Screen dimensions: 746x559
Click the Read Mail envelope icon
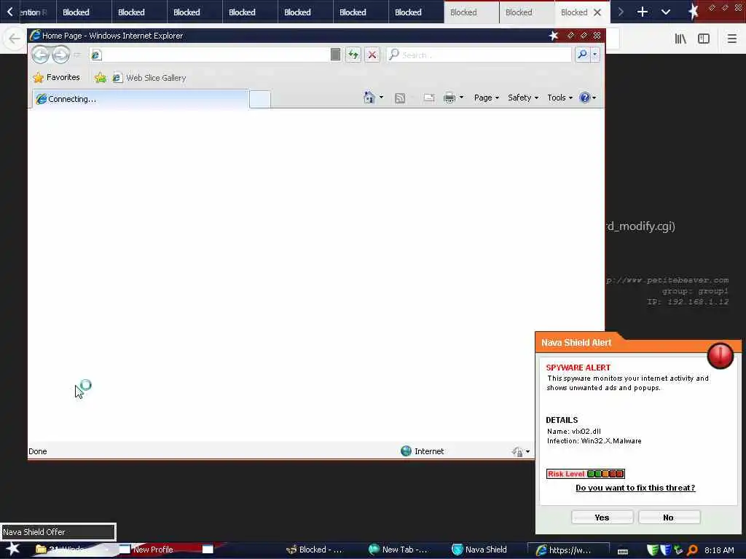[428, 98]
